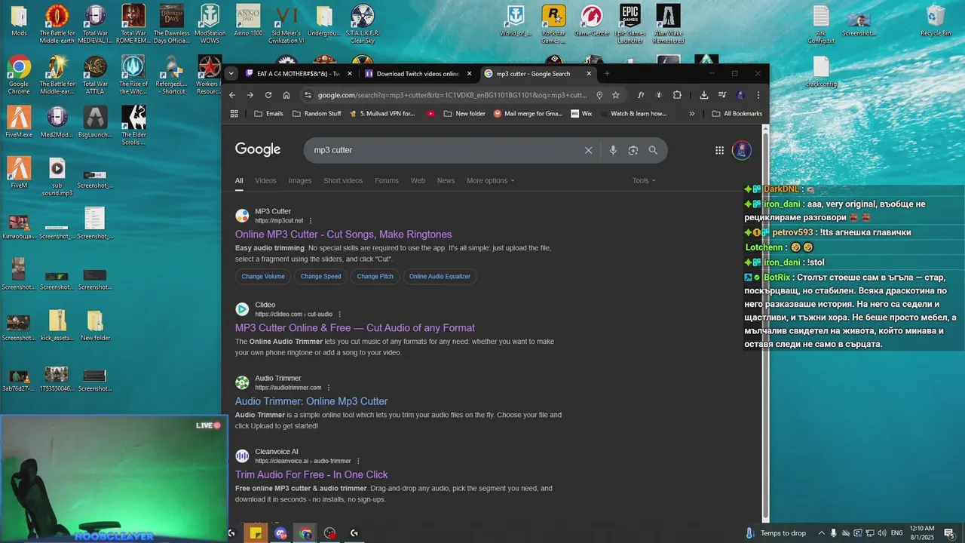Screen dimensions: 965x543
Task: Open the Clideo MP3 Cutter Online & Free link
Action: tap(355, 328)
